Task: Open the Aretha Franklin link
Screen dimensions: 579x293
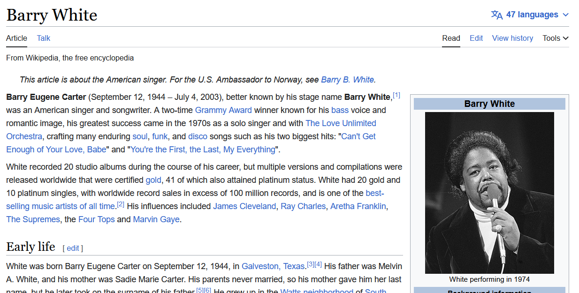Action: coord(358,206)
